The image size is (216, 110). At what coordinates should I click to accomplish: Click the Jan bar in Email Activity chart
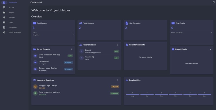pos(204,94)
